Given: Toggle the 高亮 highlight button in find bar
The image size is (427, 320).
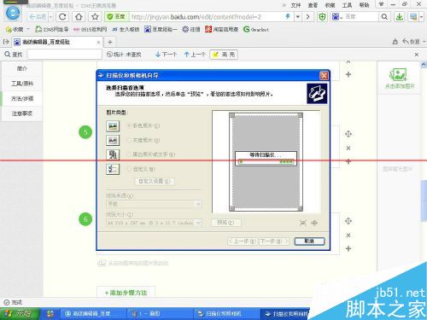Looking at the screenshot, I should pos(224,55).
